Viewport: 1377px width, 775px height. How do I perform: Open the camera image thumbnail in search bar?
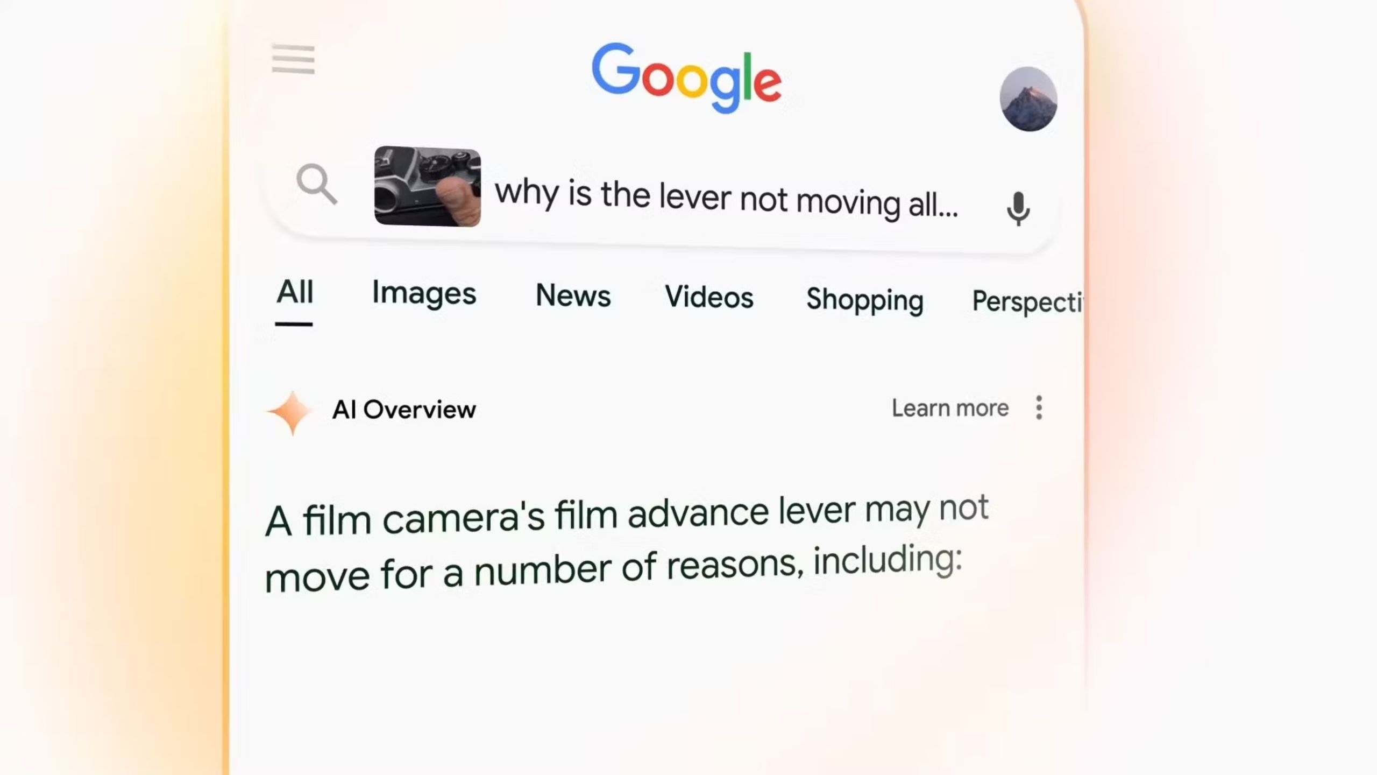pos(428,186)
